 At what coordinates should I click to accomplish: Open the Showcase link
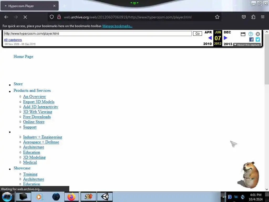point(22,168)
